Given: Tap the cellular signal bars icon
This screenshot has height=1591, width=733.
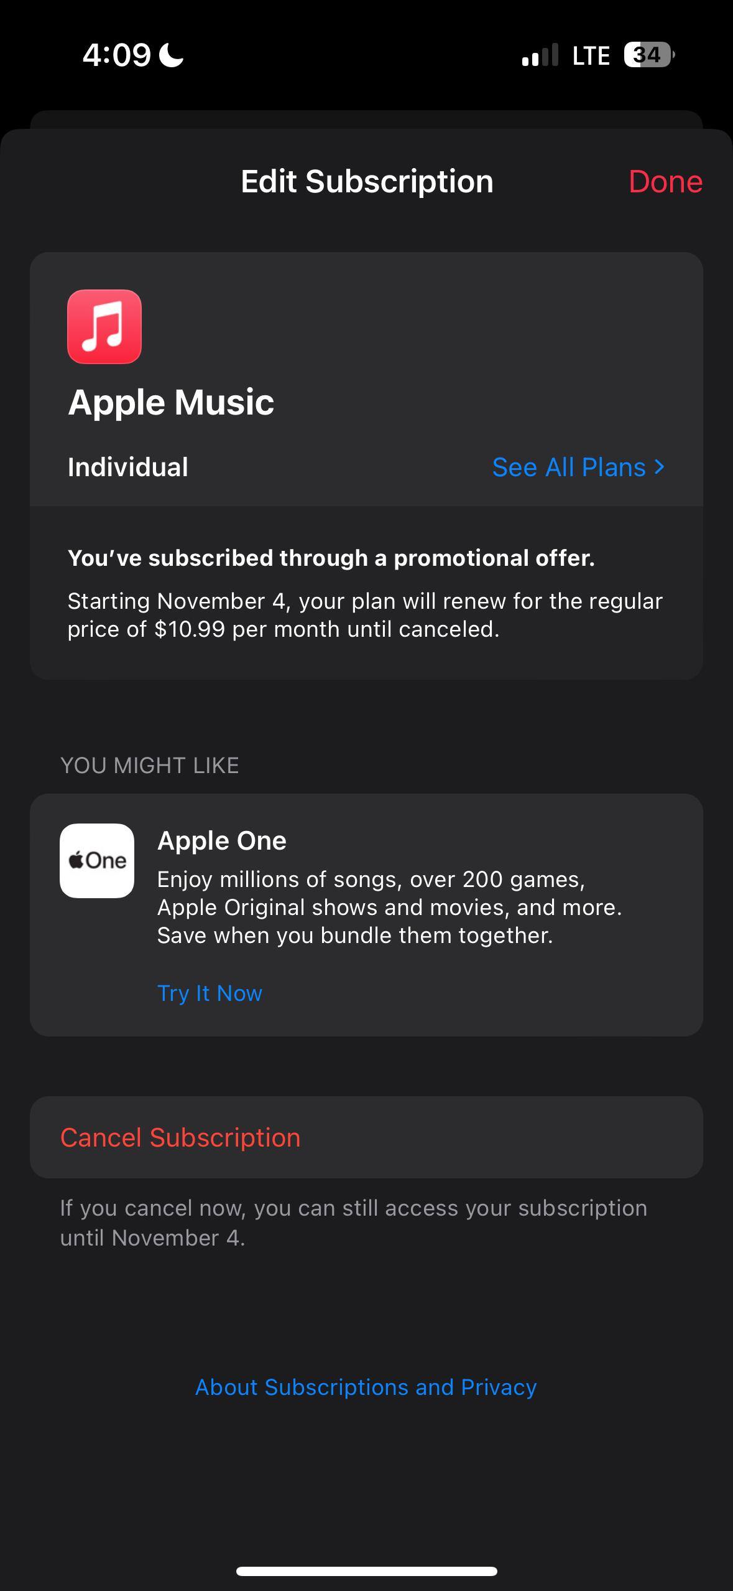Looking at the screenshot, I should click(x=540, y=55).
